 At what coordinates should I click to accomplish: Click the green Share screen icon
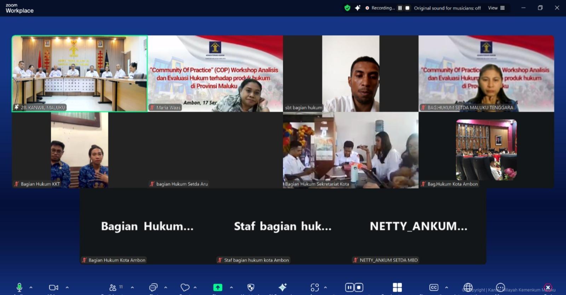pyautogui.click(x=218, y=288)
